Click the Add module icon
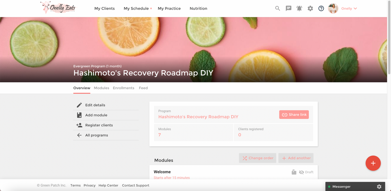The image size is (391, 191). coord(79,115)
